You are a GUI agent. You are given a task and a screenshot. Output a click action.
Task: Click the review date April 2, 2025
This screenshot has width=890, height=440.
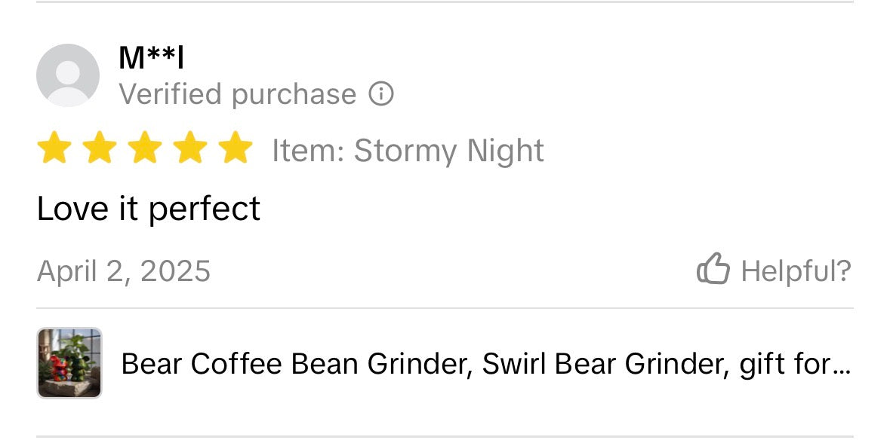(124, 270)
